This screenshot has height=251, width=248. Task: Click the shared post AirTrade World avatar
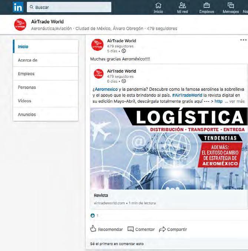coord(99,74)
